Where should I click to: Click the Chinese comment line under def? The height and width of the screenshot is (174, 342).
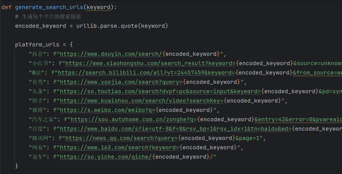point(48,17)
